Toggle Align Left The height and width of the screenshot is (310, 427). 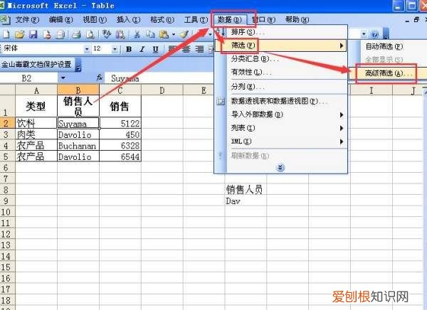(172, 49)
